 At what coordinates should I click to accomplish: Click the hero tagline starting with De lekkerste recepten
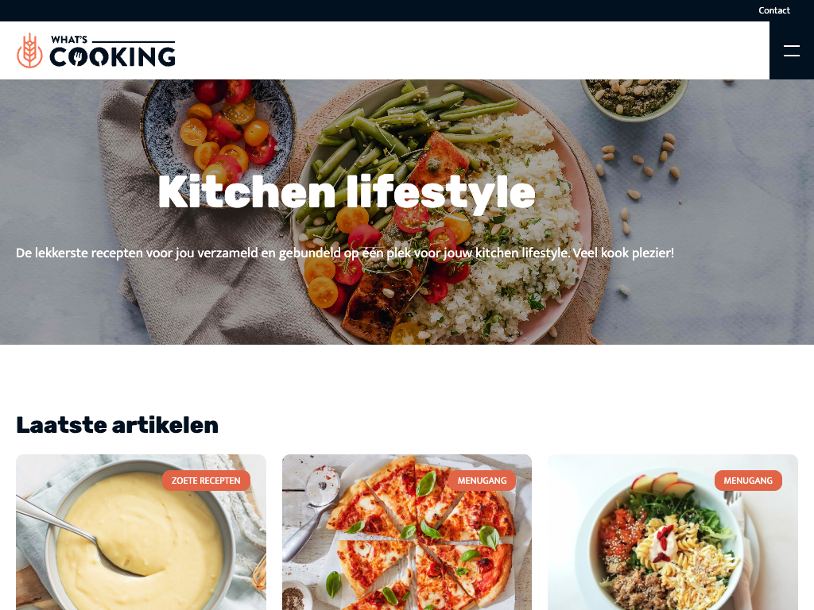click(345, 253)
